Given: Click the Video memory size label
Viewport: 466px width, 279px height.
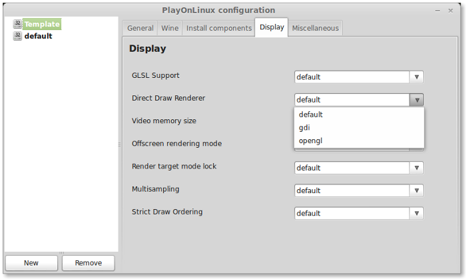Looking at the screenshot, I should pyautogui.click(x=164, y=121).
